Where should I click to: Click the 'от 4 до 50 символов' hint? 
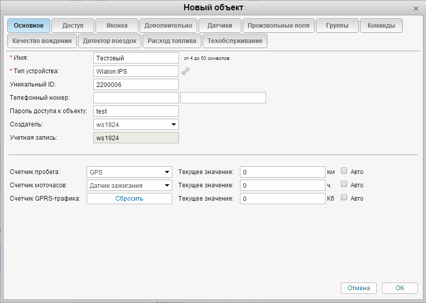(x=207, y=58)
